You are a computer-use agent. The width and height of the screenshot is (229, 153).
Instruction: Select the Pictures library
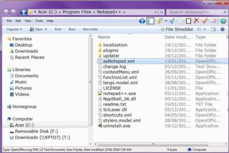[x=21, y=88]
